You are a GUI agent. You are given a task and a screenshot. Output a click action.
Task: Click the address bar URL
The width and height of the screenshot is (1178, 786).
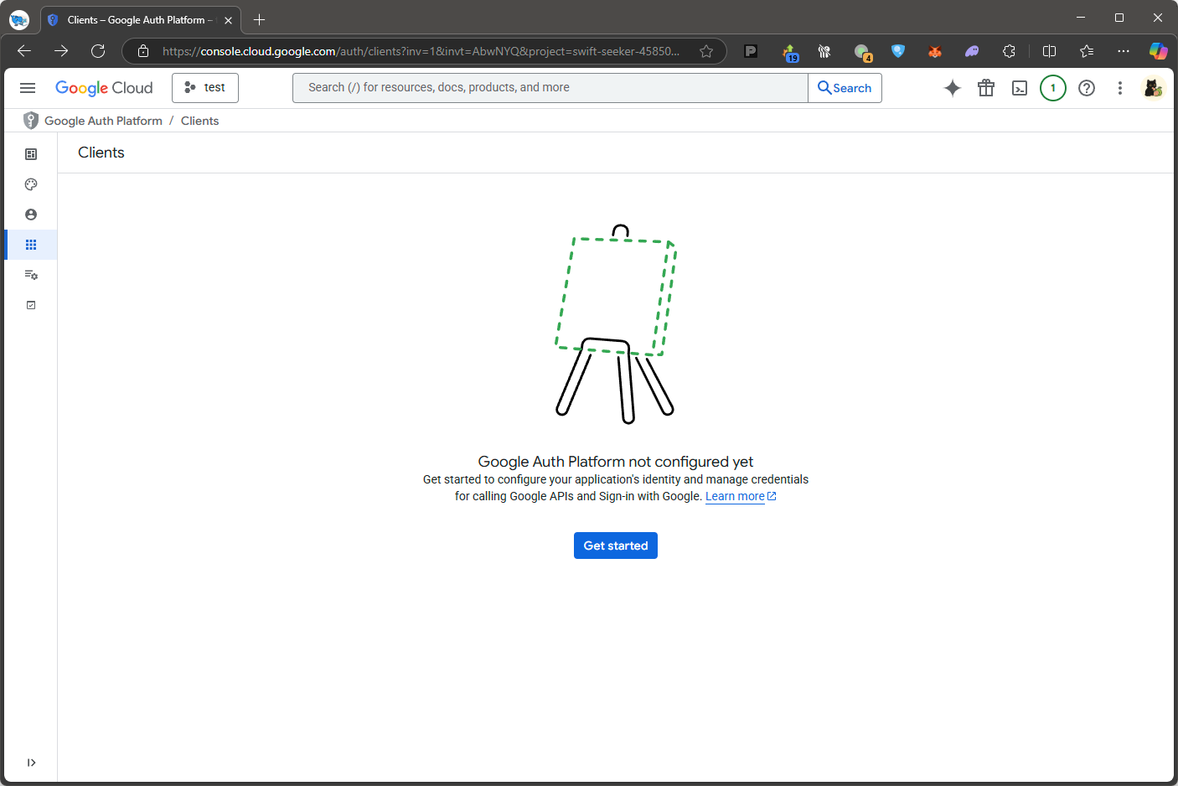[421, 51]
